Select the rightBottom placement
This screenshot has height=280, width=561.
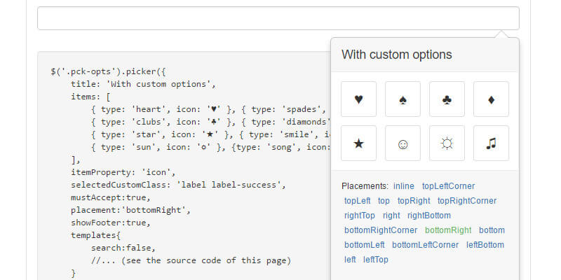(429, 216)
